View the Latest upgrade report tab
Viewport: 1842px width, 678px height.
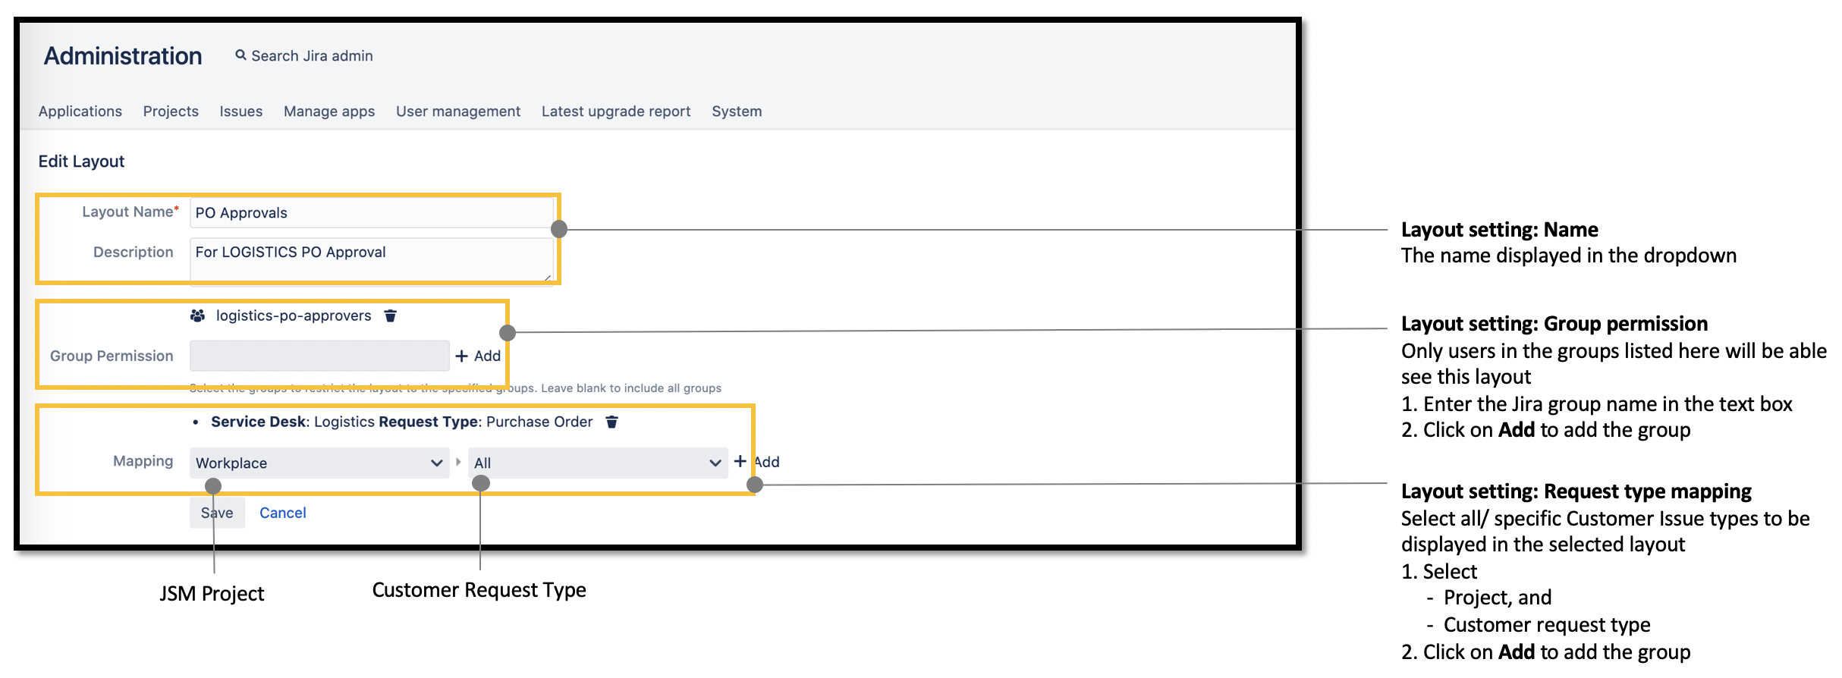[x=616, y=111]
